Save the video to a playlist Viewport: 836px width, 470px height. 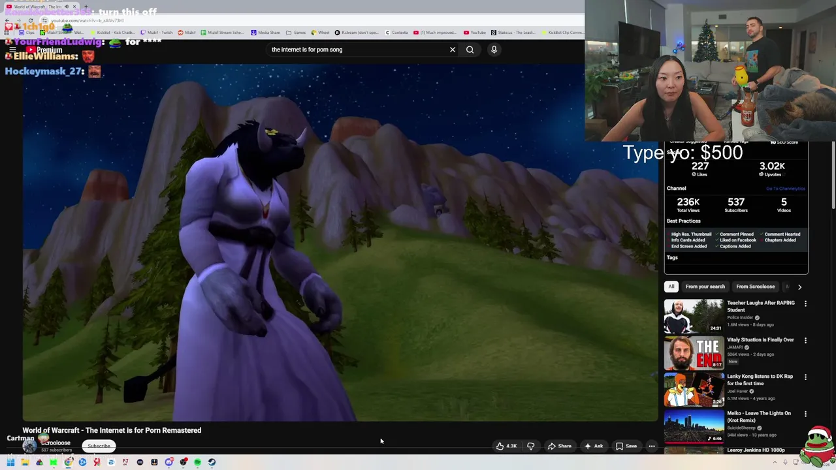(x=626, y=446)
